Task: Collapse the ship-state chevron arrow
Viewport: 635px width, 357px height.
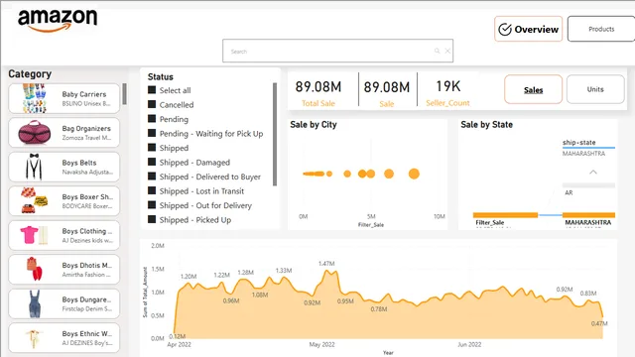Action: (593, 173)
